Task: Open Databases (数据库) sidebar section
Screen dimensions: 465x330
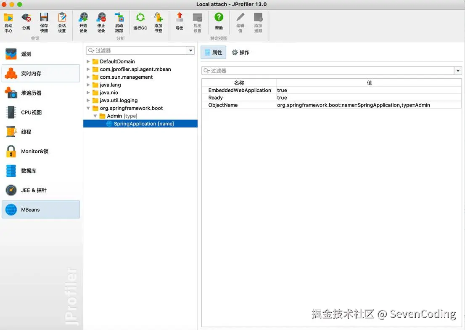Action: point(41,171)
